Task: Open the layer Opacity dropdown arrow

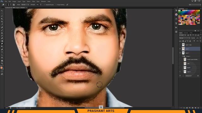Action: coord(200,38)
